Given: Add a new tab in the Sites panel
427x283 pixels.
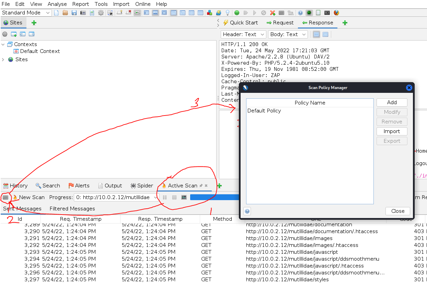Looking at the screenshot, I should point(34,23).
